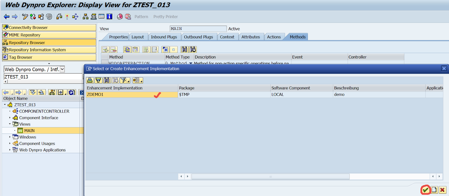Screen dimensions: 449x196
Task: Confirm selection with the green checkmark button
Action: pos(425,190)
